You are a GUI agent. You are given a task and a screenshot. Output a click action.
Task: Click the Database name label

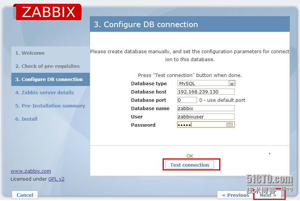pyautogui.click(x=150, y=109)
